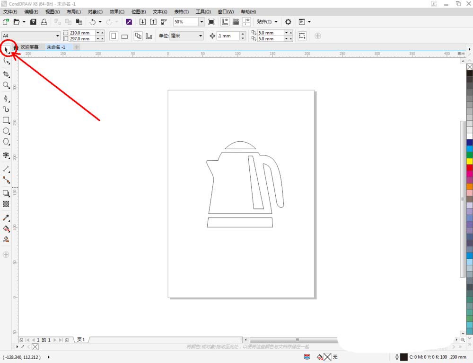Screen dimensions: 473x363
Task: Select the Shape edit tool
Action: 6,61
